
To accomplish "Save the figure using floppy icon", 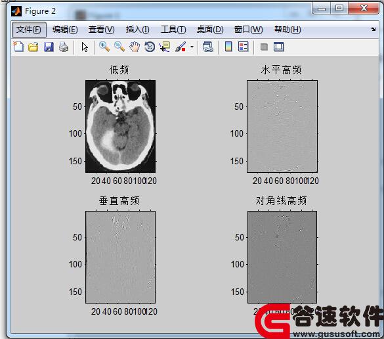I will point(49,47).
